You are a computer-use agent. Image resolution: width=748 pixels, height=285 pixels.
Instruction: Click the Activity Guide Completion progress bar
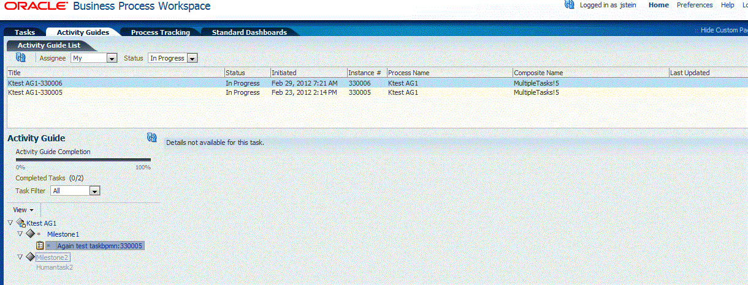pos(83,160)
